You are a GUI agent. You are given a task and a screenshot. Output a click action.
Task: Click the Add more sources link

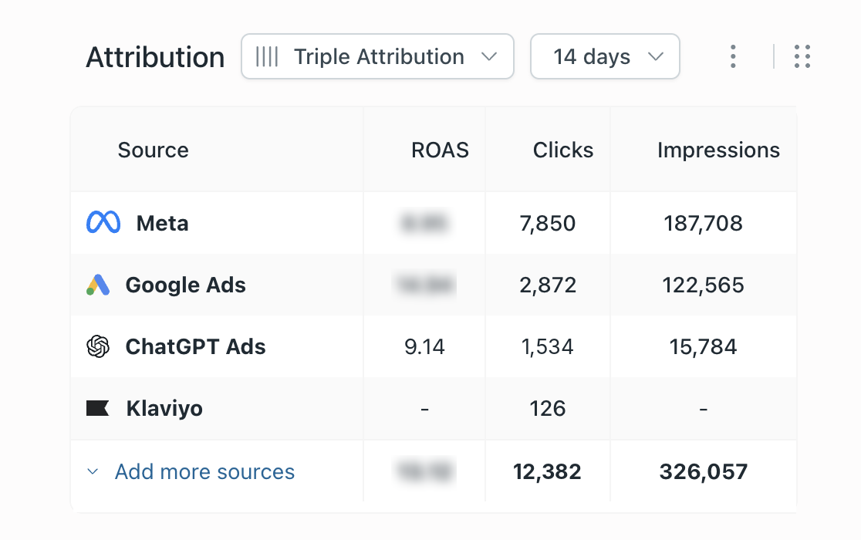204,471
